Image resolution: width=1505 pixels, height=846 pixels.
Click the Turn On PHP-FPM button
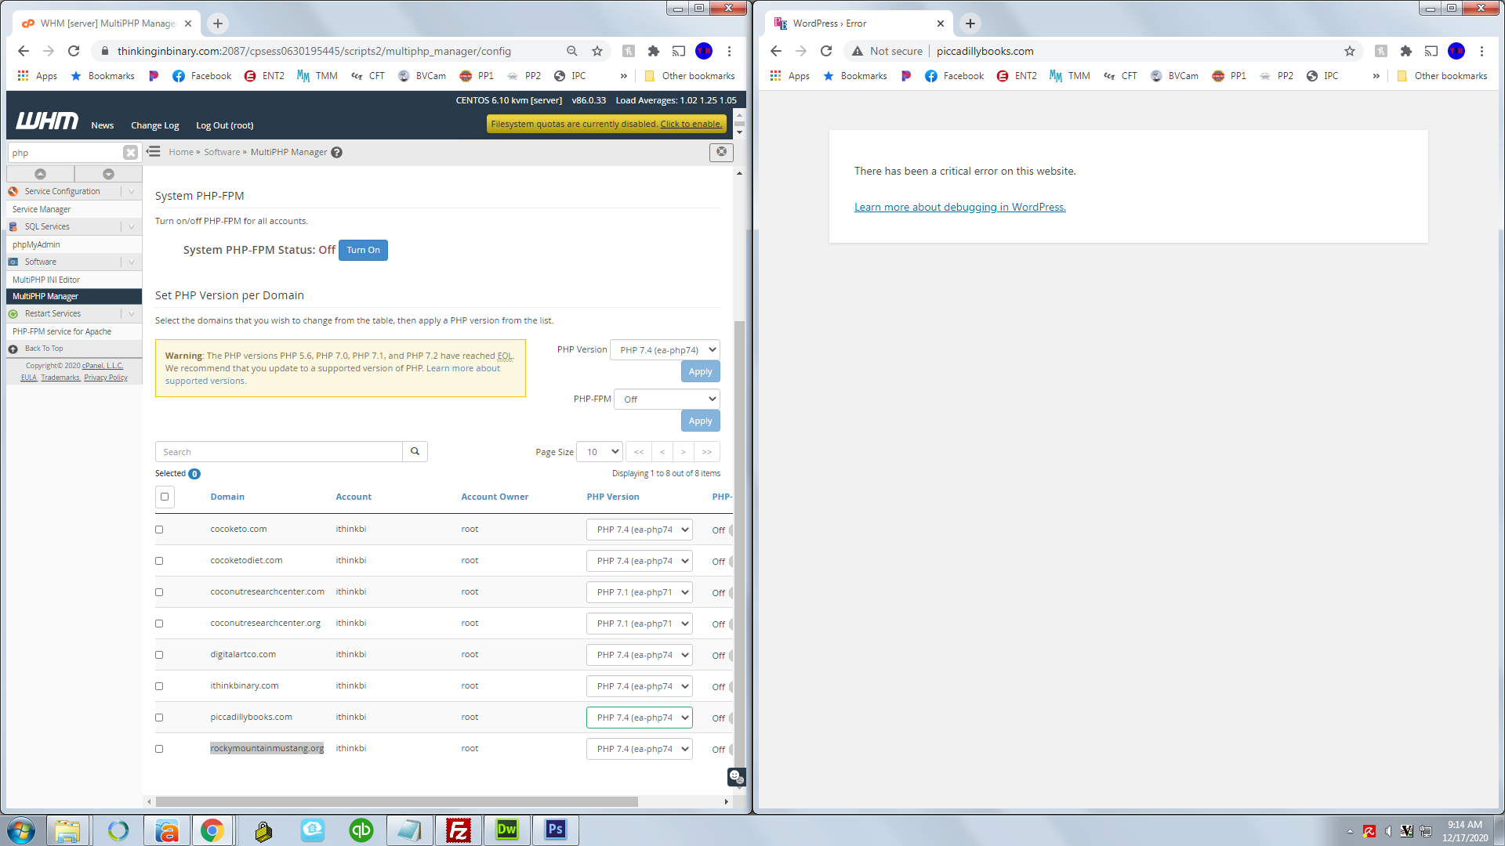(x=363, y=250)
